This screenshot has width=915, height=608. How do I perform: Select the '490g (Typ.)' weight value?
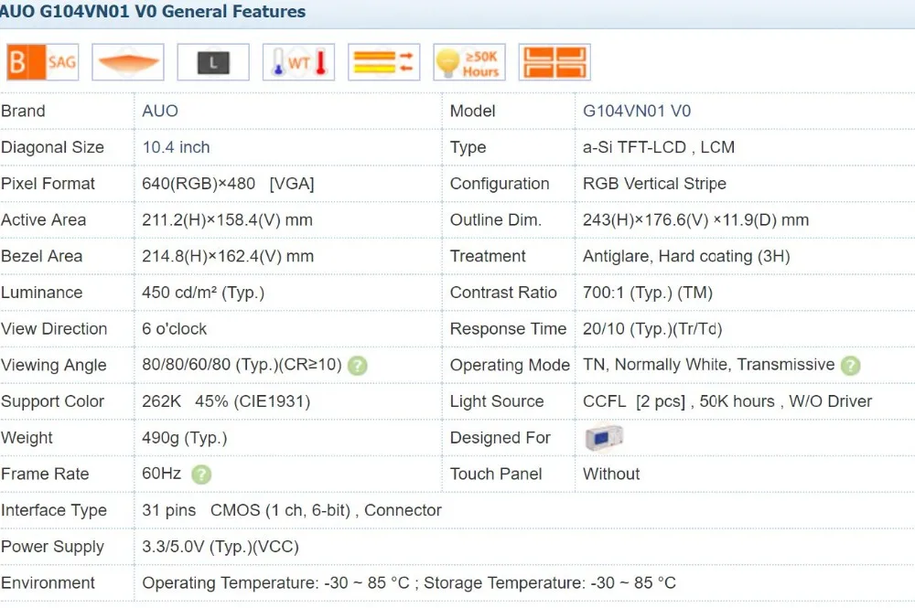point(185,438)
